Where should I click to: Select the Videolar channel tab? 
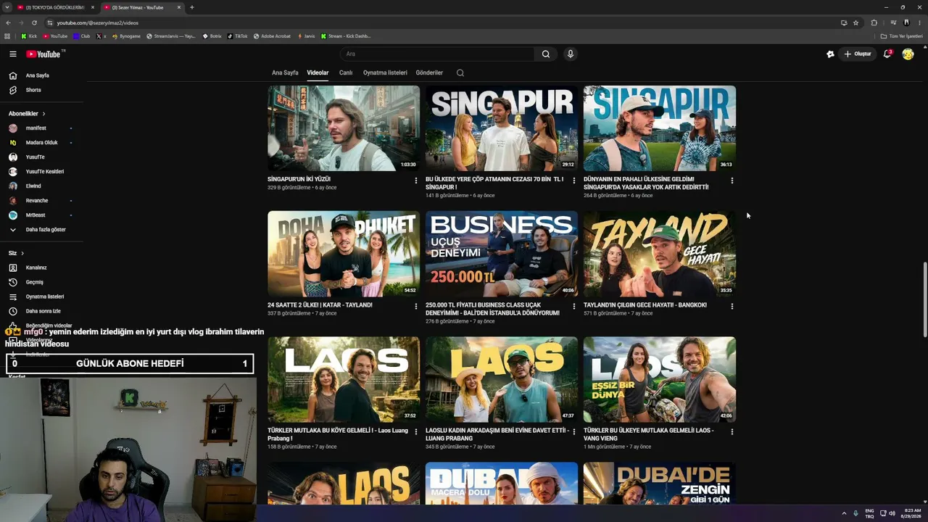click(318, 72)
